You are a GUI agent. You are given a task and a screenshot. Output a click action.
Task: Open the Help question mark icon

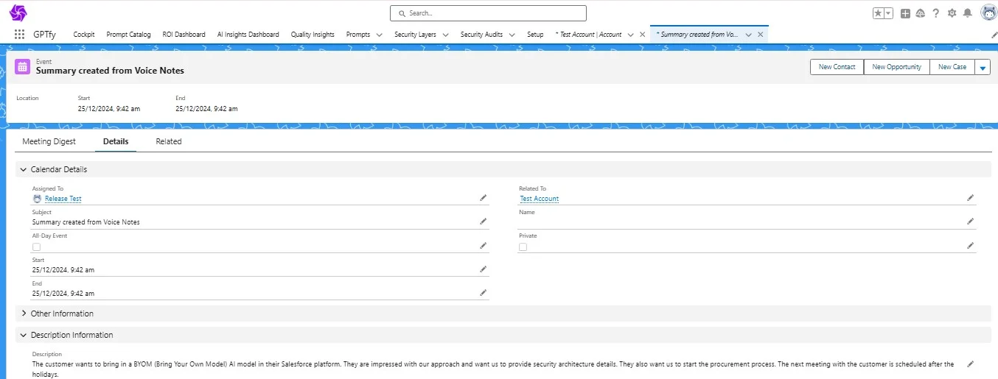click(936, 13)
